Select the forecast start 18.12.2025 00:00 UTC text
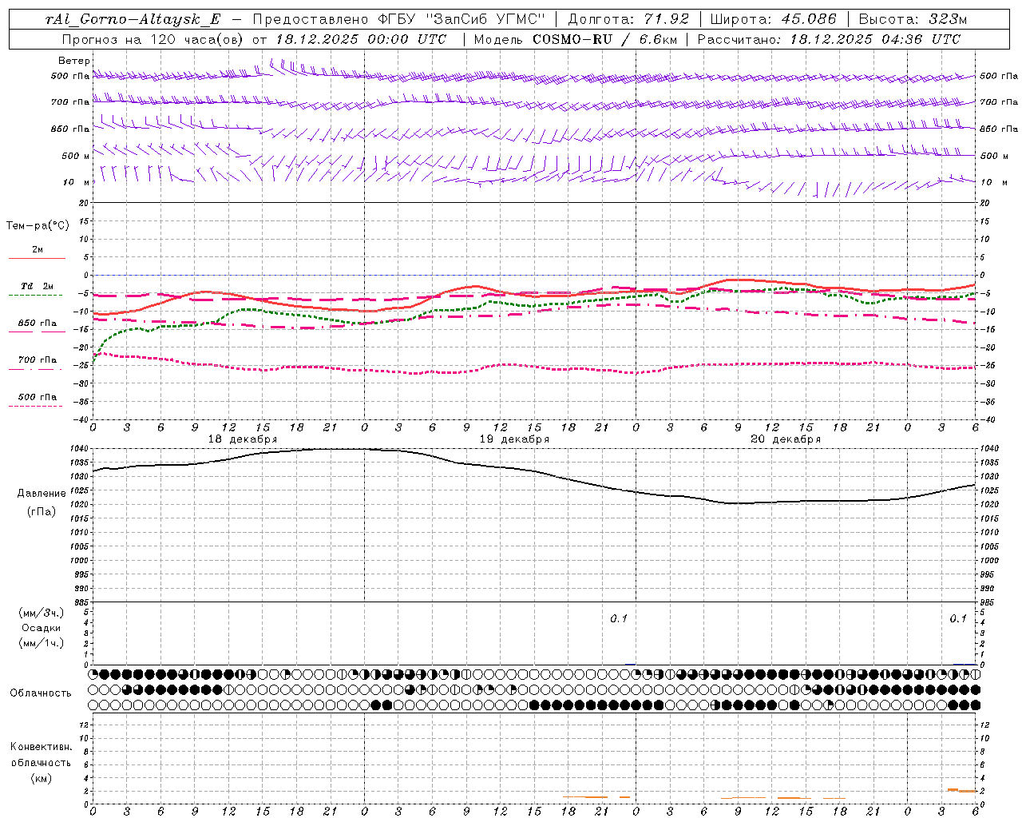The width and height of the screenshot is (1022, 818). [x=361, y=39]
